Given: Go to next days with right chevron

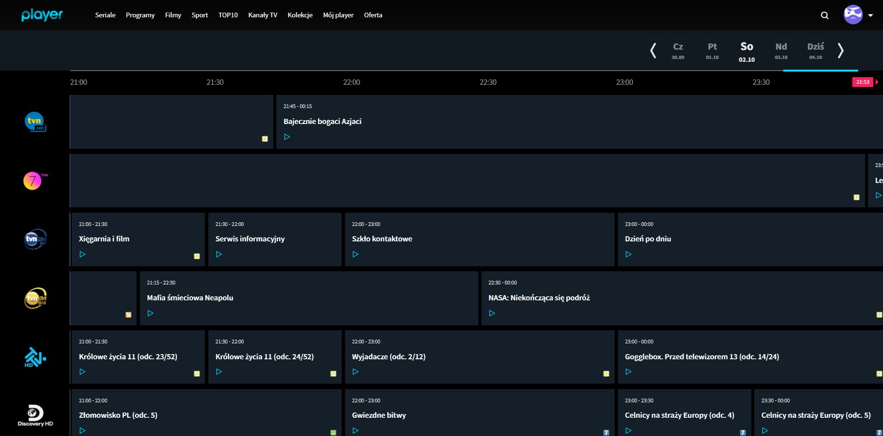Looking at the screenshot, I should pos(841,50).
